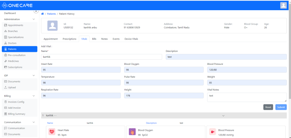Screen dimensions: 291x138
Task: Switch to the Prescriptions tab
Action: [69, 39]
